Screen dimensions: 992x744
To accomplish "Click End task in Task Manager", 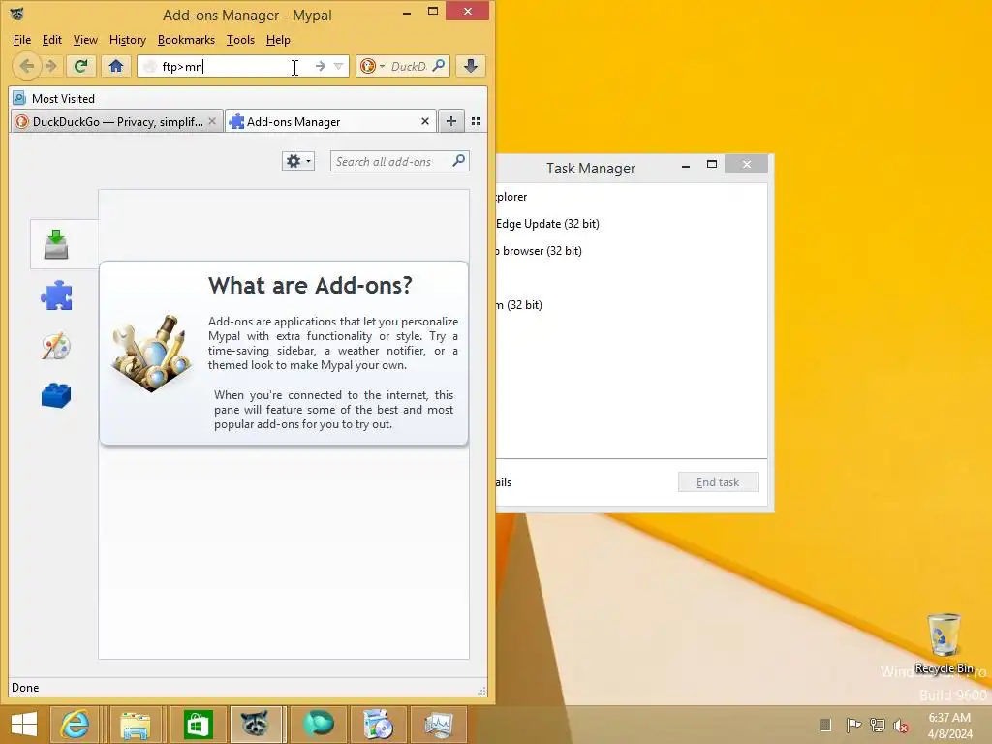I will pyautogui.click(x=718, y=482).
